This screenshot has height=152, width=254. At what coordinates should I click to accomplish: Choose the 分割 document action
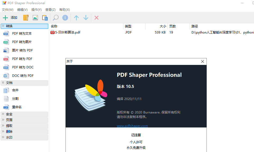pyautogui.click(x=15, y=99)
